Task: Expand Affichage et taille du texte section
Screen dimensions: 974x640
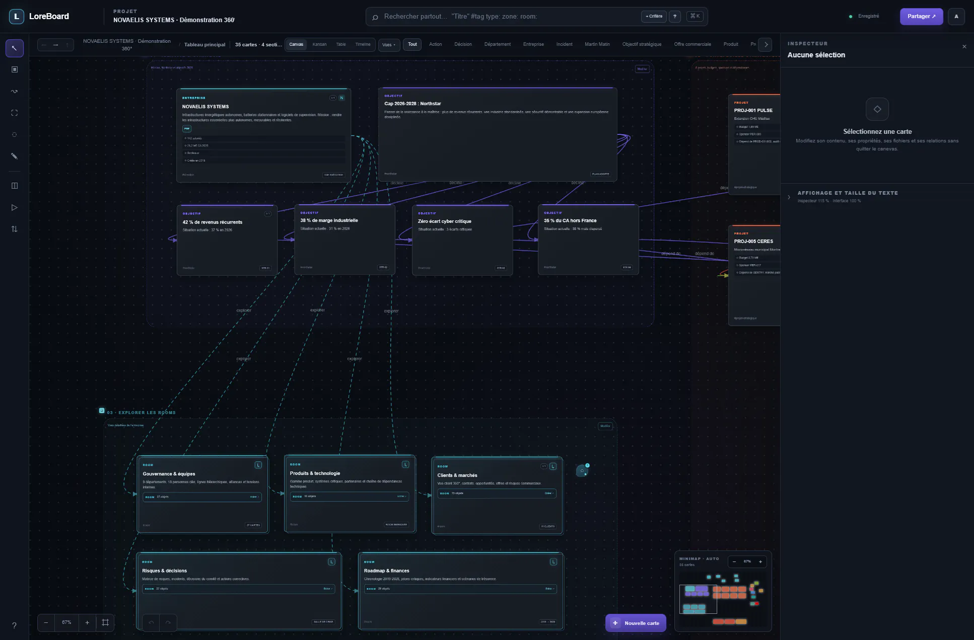Action: point(877,197)
